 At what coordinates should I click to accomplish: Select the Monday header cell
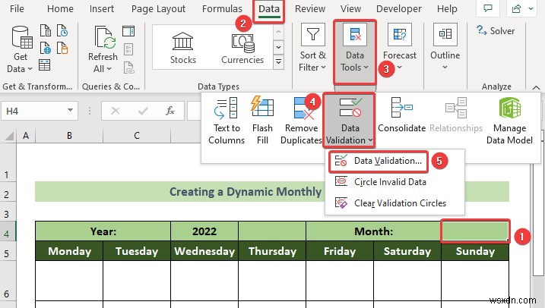(x=69, y=251)
